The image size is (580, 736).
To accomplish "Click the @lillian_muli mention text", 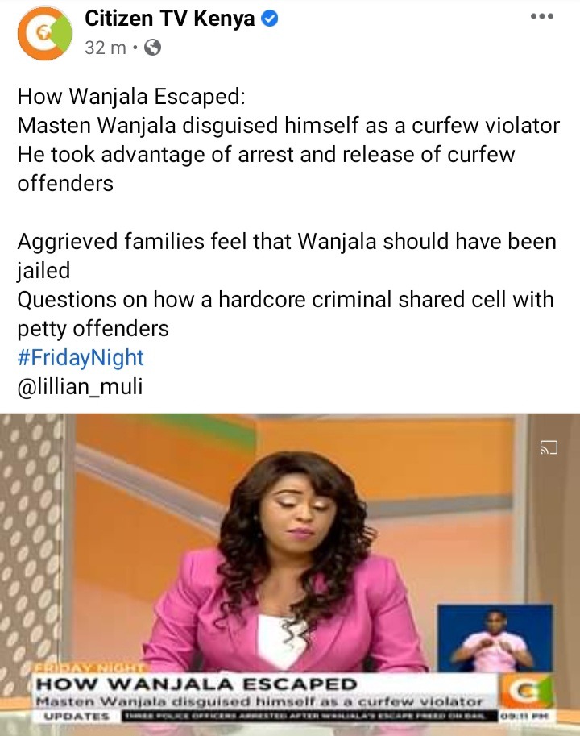I will click(x=80, y=387).
